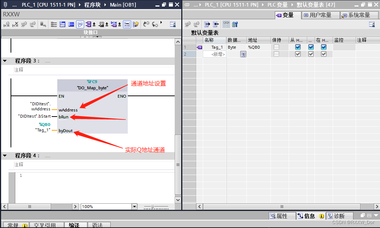
Task: Toggle the 在 H... checkbox in the new tag row
Action: click(324, 54)
